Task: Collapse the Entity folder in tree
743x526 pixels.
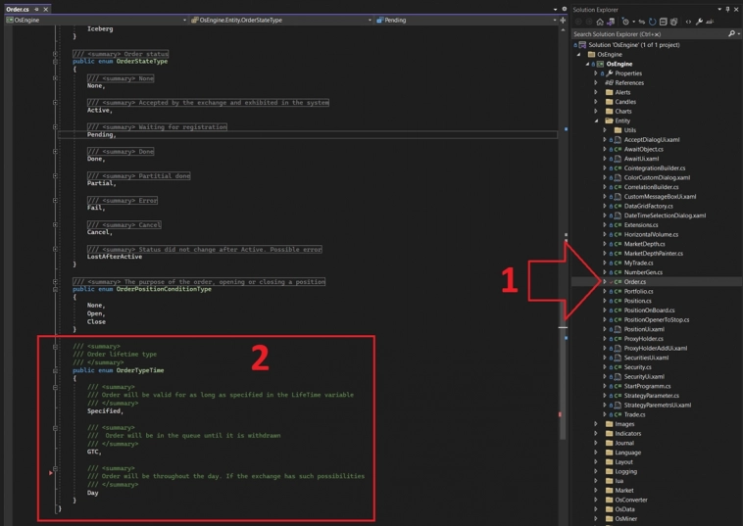Action: tap(595, 120)
